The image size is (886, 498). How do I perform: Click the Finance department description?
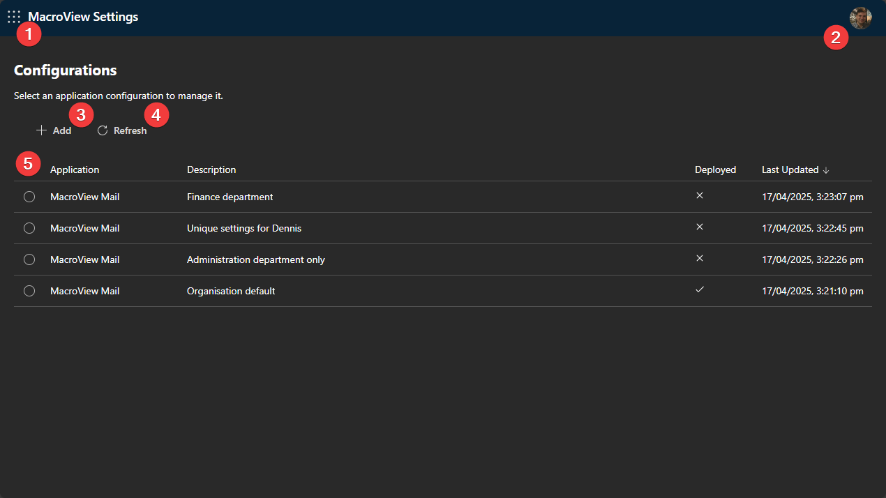[230, 197]
